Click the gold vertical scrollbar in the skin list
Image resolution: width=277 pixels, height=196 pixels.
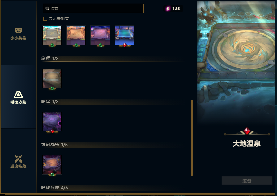[x=192, y=138]
